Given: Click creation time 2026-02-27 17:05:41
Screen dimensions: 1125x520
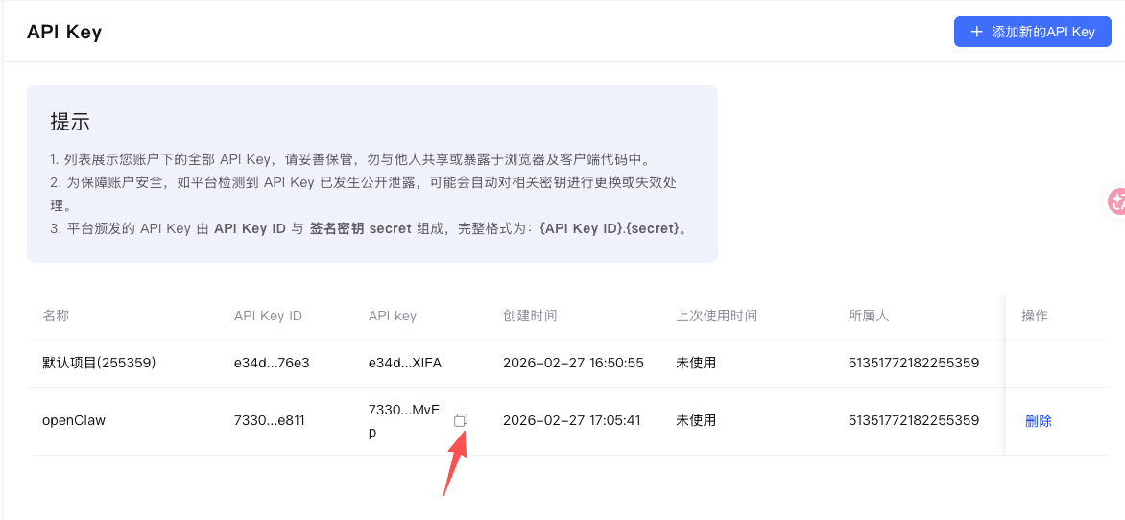Looking at the screenshot, I should tap(572, 420).
